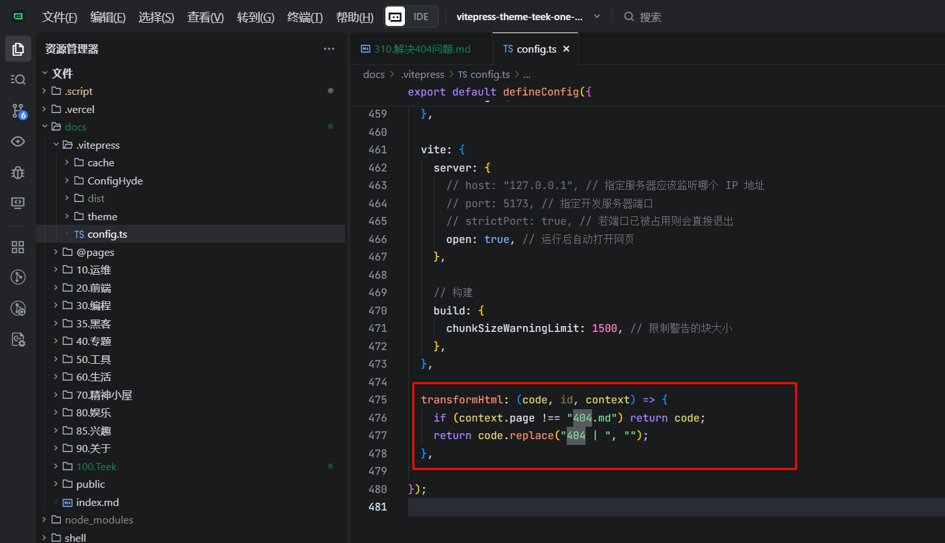The image size is (945, 543).
Task: Click the eye preview icon in activity bar
Action: pyautogui.click(x=18, y=142)
